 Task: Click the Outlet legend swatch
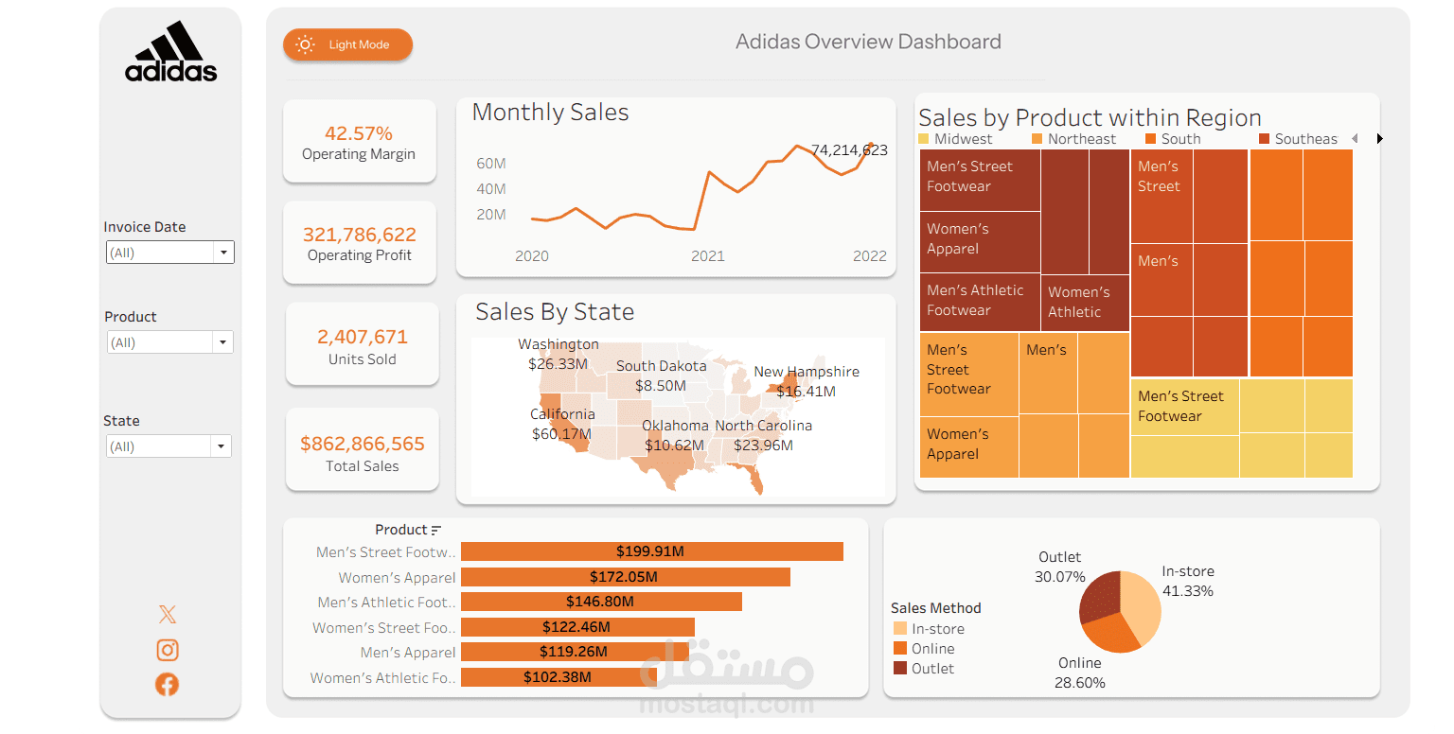(x=899, y=669)
